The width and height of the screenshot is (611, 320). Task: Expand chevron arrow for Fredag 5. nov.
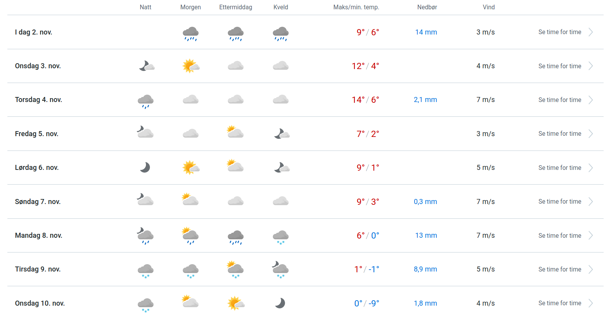590,134
